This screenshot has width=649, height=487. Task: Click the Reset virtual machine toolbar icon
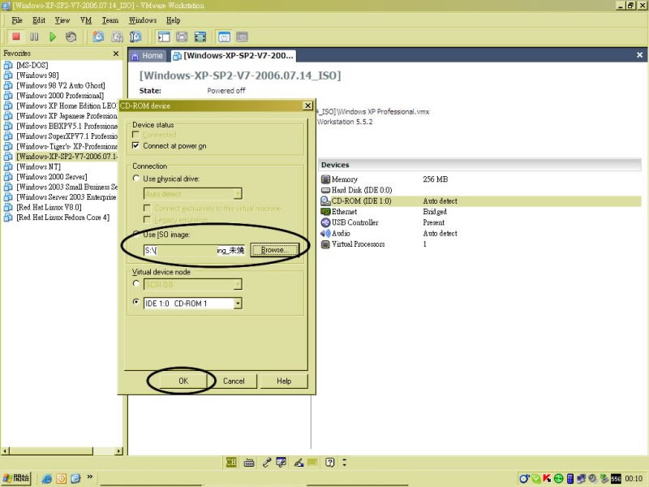coord(71,37)
